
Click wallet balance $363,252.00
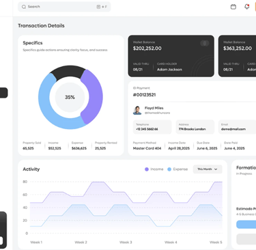point(238,48)
